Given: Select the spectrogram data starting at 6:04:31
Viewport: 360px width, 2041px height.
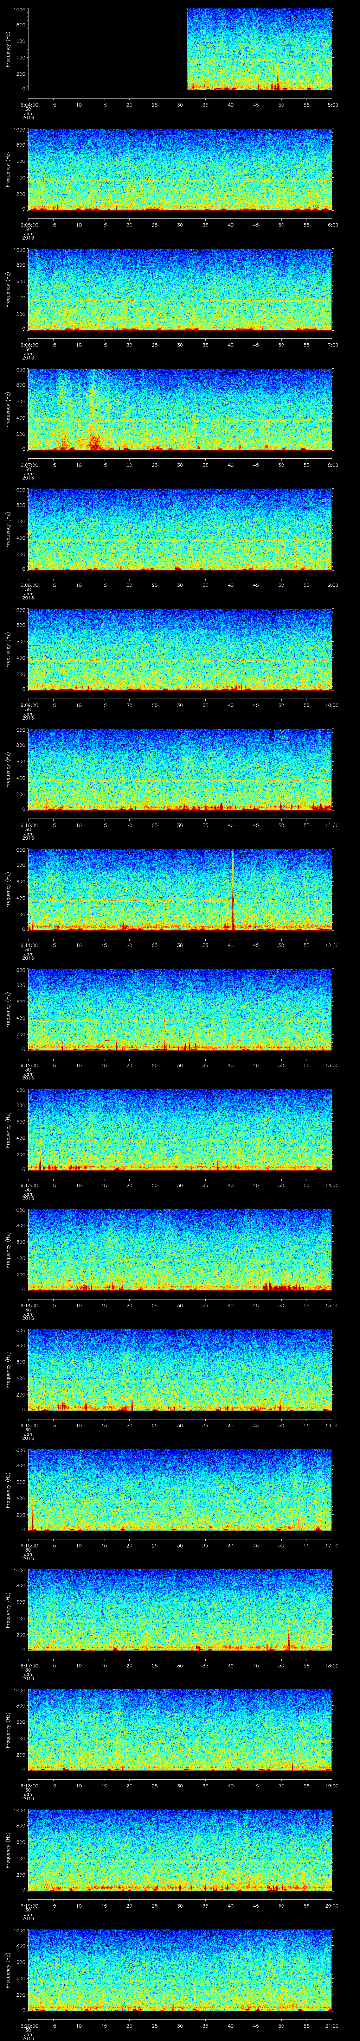Looking at the screenshot, I should pyautogui.click(x=259, y=49).
